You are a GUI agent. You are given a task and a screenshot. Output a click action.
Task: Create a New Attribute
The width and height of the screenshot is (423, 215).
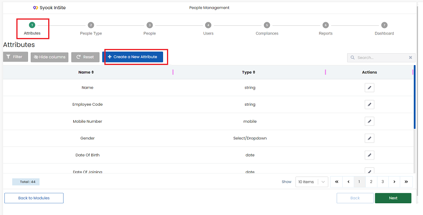click(132, 57)
